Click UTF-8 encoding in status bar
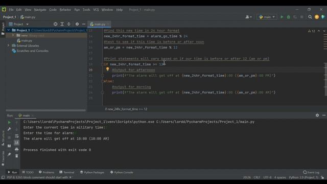The width and height of the screenshot is (327, 184). [267, 177]
